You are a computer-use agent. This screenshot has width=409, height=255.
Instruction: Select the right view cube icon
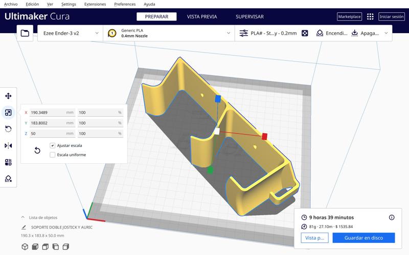pos(66,247)
